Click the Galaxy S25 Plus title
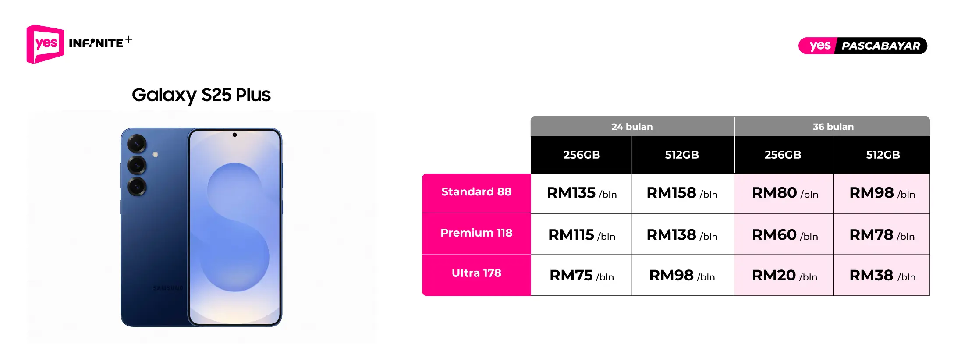The width and height of the screenshot is (954, 358). pyautogui.click(x=201, y=95)
